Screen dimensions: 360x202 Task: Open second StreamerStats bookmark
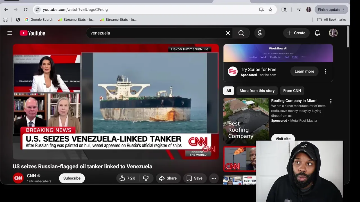(x=118, y=20)
